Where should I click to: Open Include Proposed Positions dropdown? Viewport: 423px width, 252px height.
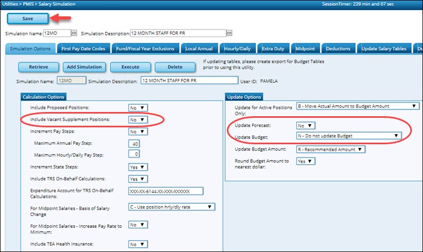(138, 108)
